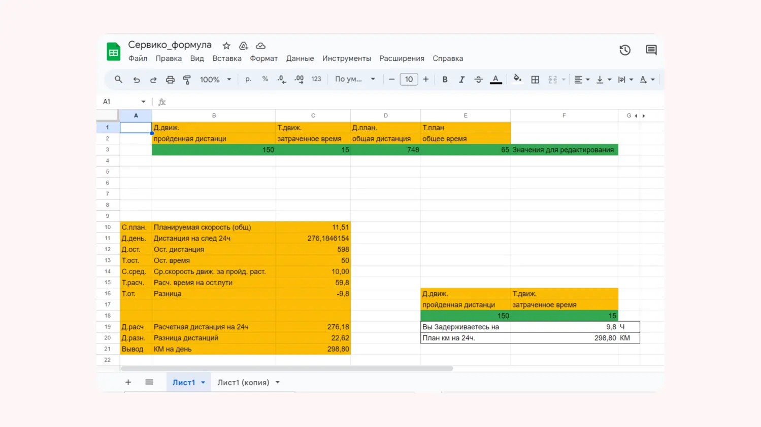761x427 pixels.
Task: Star the document Сервико_формула
Action: pos(226,46)
